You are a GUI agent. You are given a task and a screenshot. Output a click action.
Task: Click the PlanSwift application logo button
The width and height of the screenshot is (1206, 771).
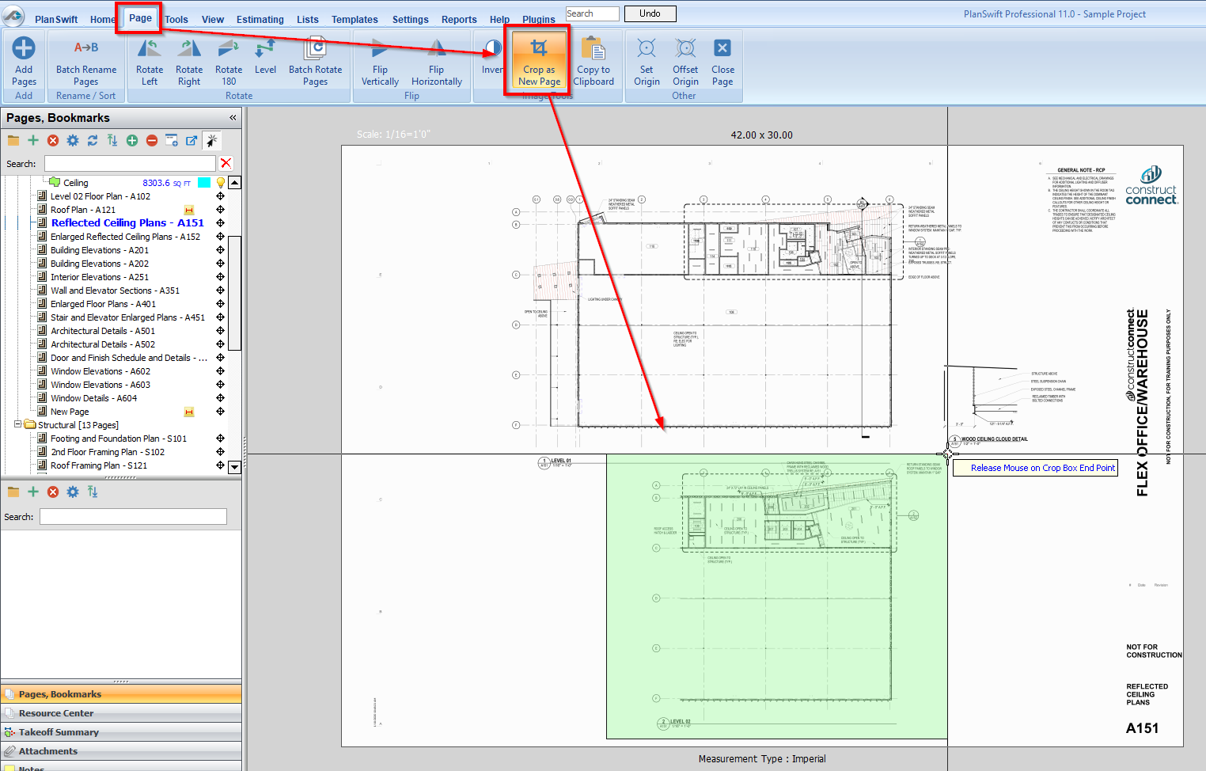tap(13, 16)
